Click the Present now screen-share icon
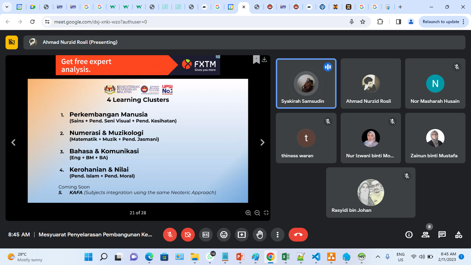This screenshot has height=265, width=471. click(x=242, y=235)
